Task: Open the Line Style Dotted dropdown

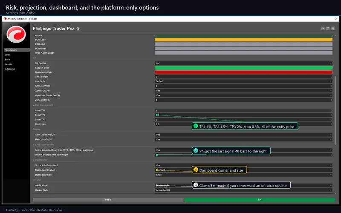Action: point(243,81)
